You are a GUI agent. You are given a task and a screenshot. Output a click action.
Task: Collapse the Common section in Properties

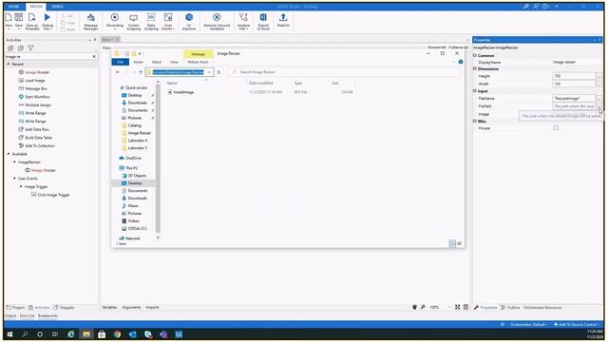[475, 55]
